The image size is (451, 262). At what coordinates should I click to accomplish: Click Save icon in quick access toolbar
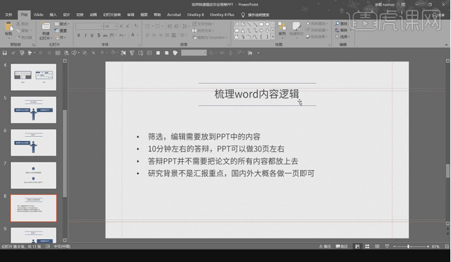pyautogui.click(x=5, y=53)
